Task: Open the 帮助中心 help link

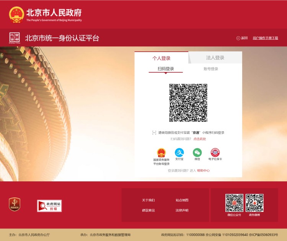Action: tap(203, 170)
